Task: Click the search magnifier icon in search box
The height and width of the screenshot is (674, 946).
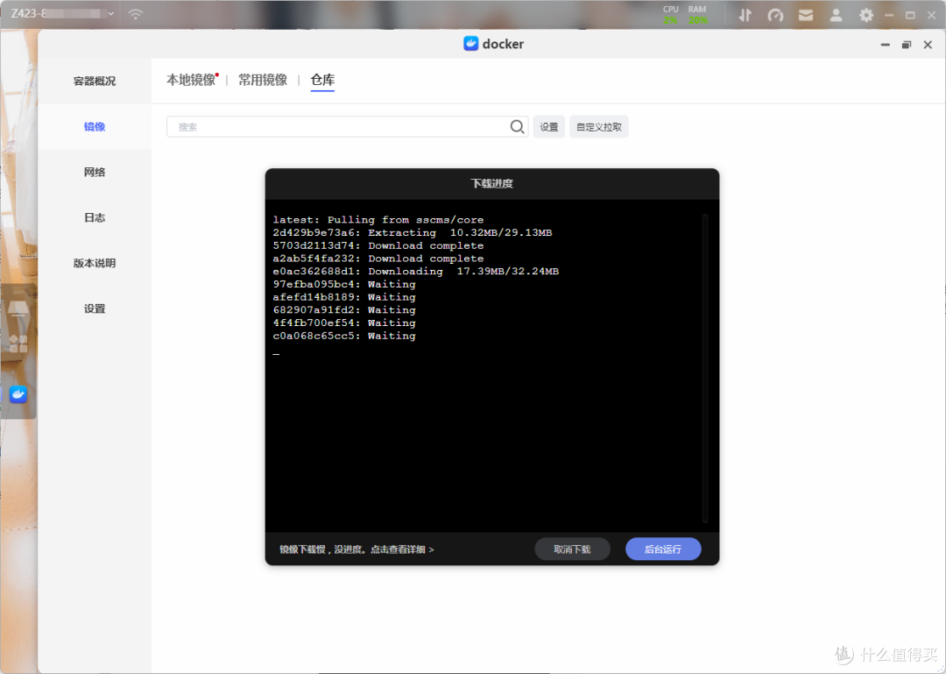Action: click(x=517, y=127)
